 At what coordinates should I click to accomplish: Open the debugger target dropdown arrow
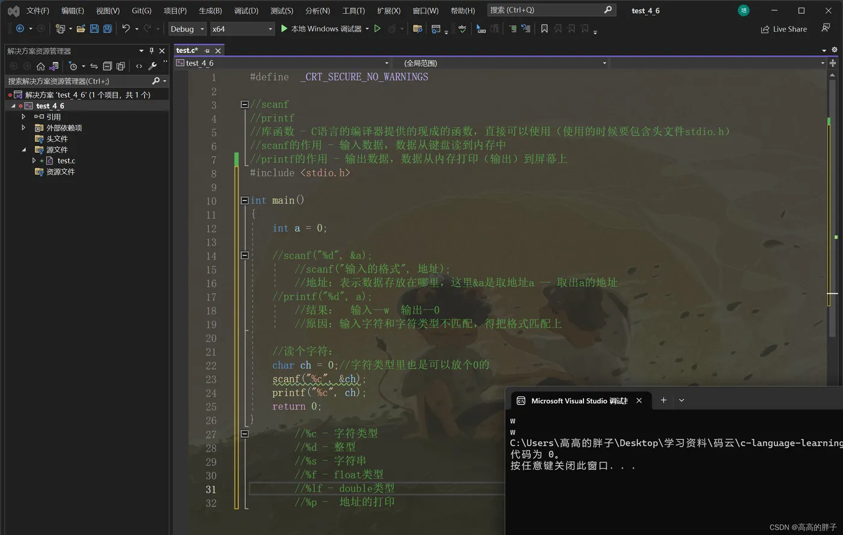point(367,28)
